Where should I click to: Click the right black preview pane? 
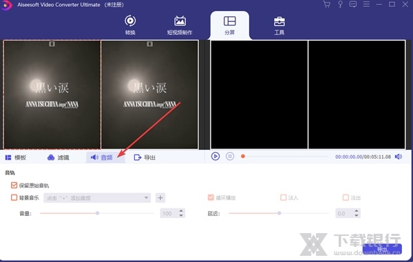[357, 95]
